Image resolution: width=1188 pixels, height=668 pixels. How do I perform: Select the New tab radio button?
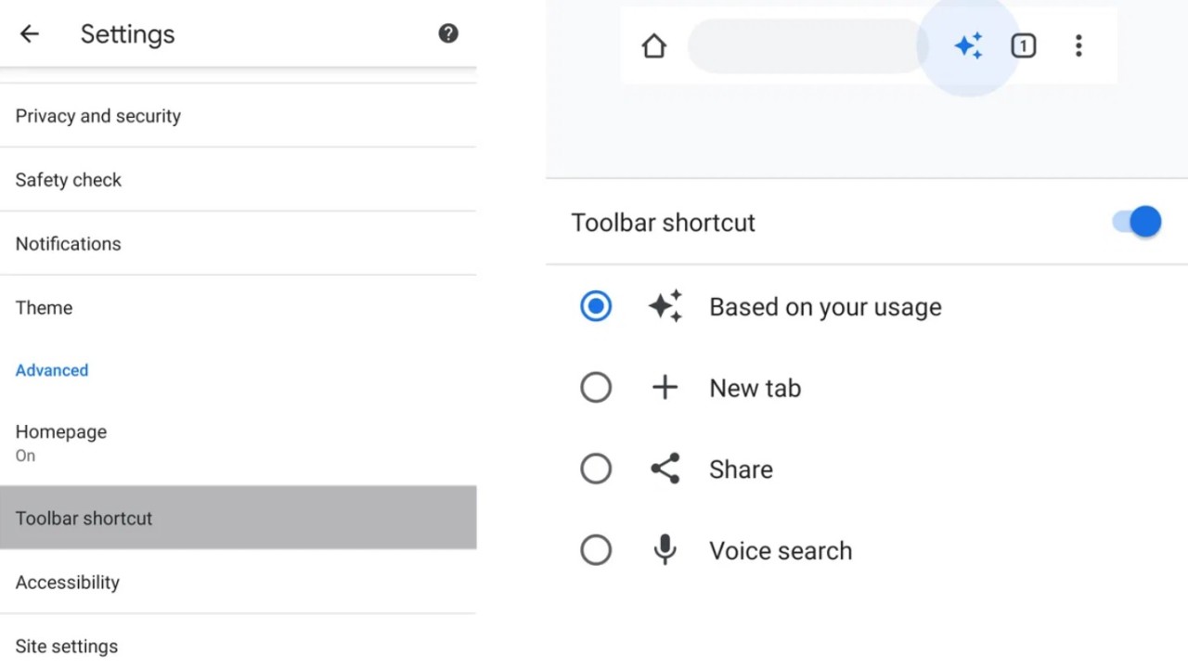click(x=596, y=388)
